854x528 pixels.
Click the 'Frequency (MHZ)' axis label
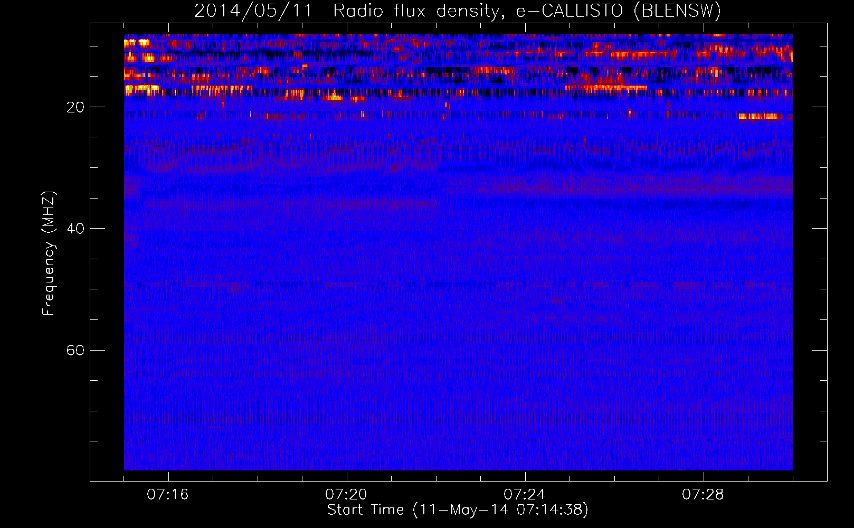click(x=48, y=253)
